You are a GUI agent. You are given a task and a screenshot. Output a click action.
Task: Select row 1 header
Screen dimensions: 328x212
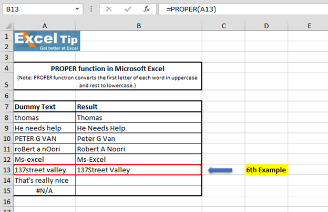click(6, 36)
